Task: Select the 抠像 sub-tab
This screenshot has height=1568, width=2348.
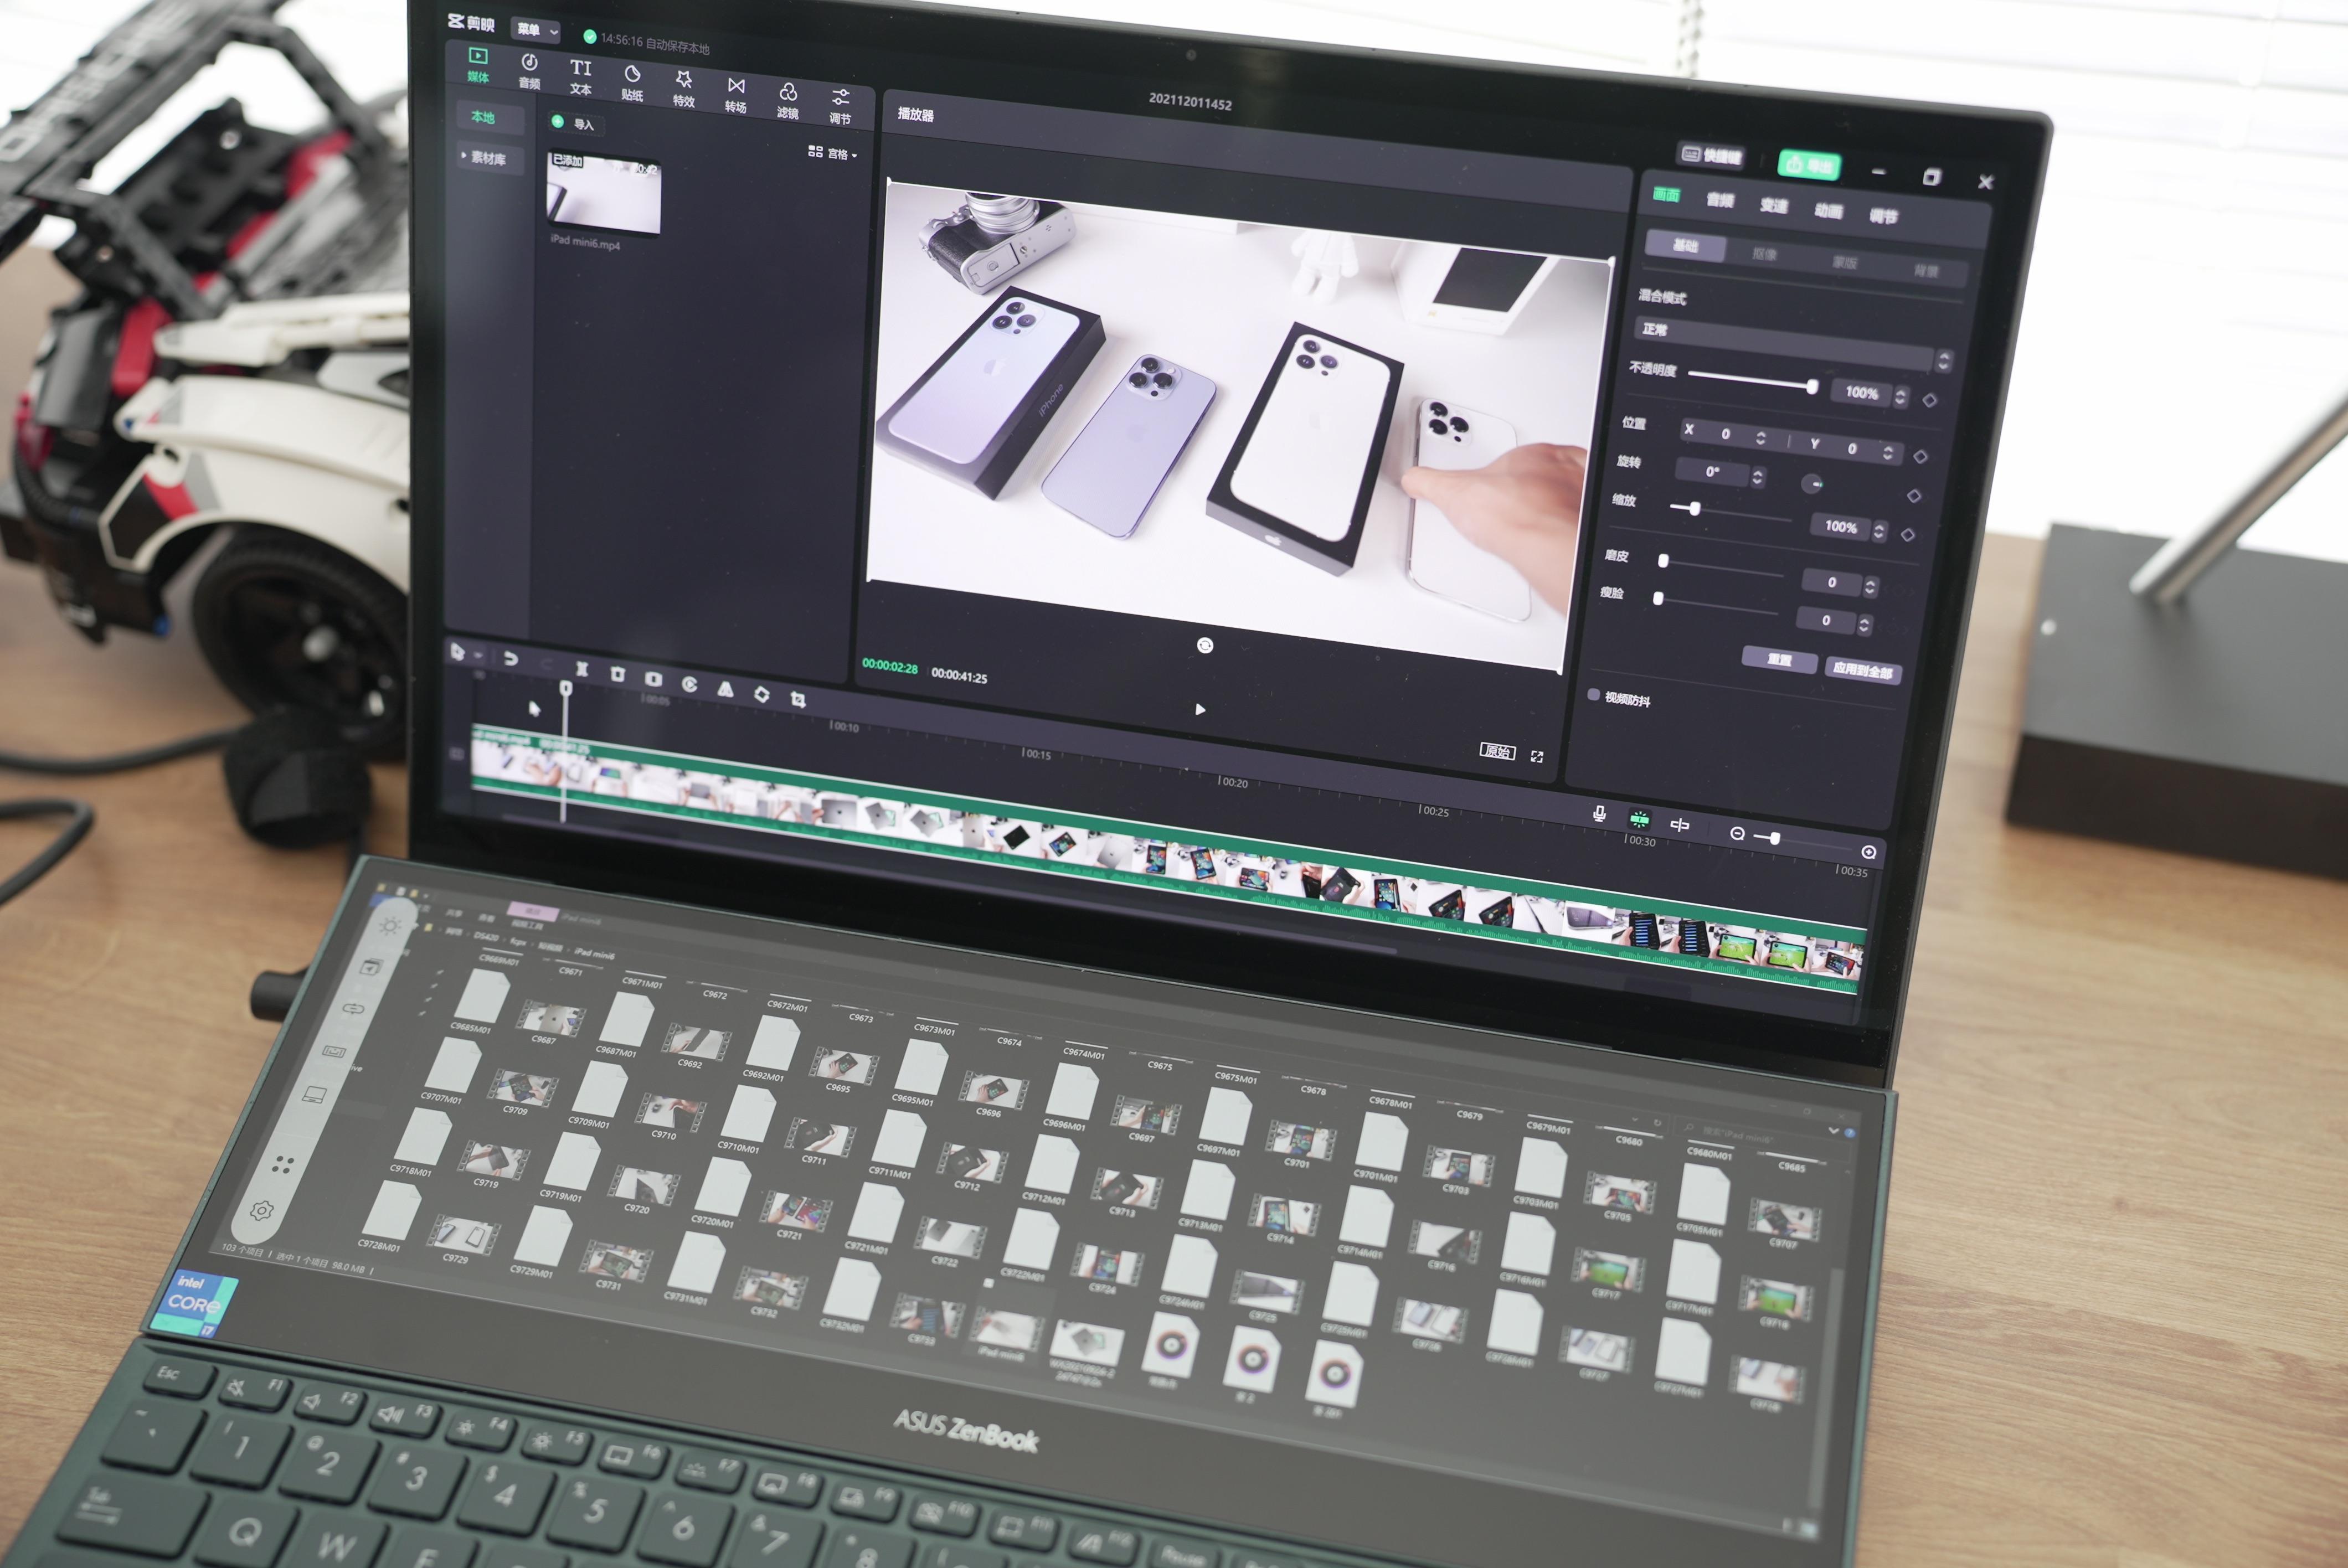Action: (x=1764, y=254)
